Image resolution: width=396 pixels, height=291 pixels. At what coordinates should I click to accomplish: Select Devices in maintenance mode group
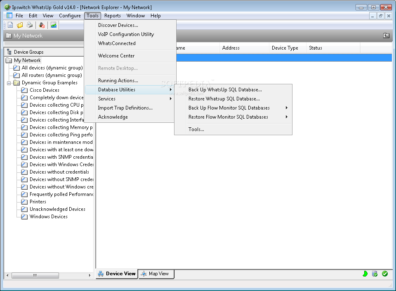click(61, 142)
